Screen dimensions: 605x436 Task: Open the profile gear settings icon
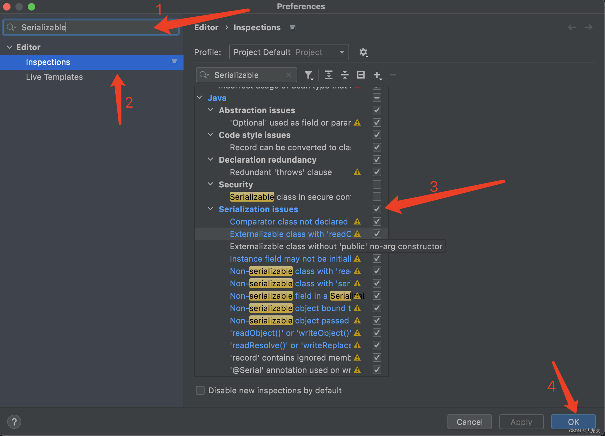363,52
